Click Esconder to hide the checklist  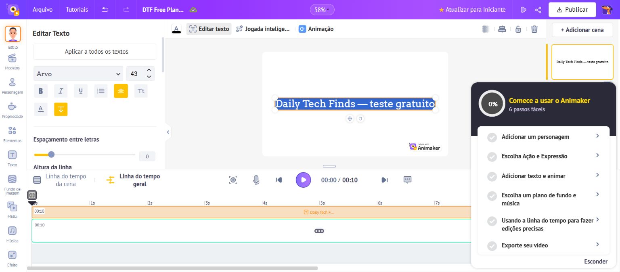[x=596, y=262]
